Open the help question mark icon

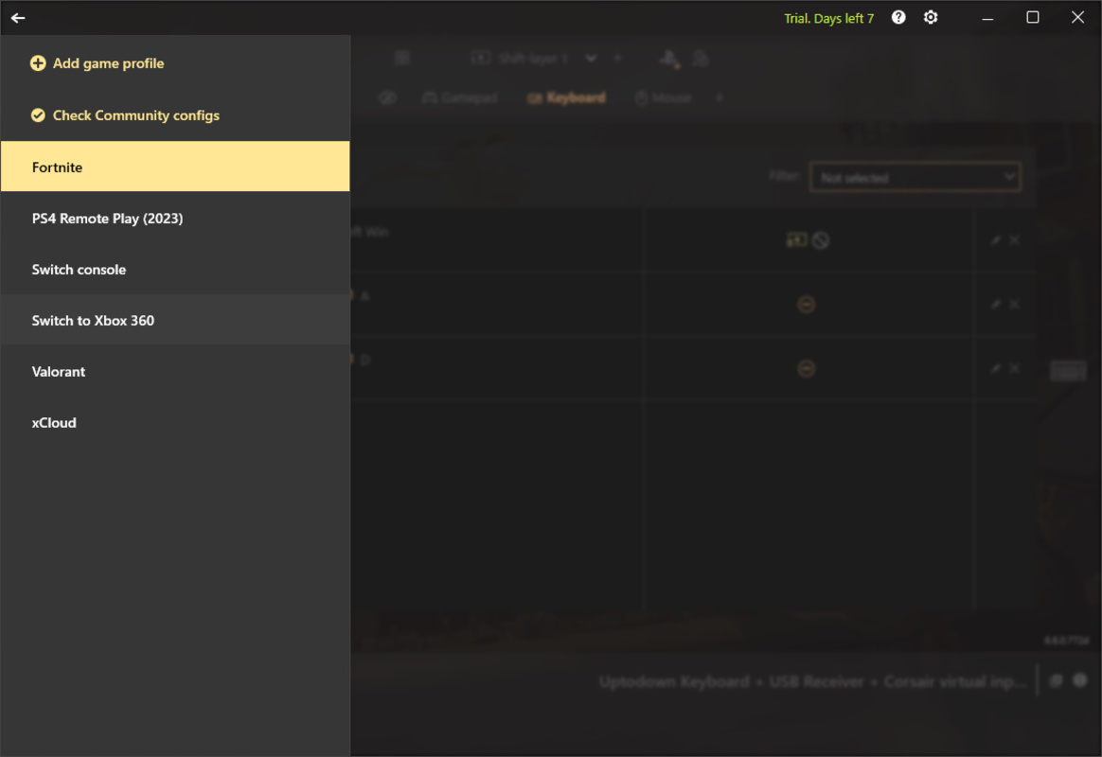pos(898,18)
